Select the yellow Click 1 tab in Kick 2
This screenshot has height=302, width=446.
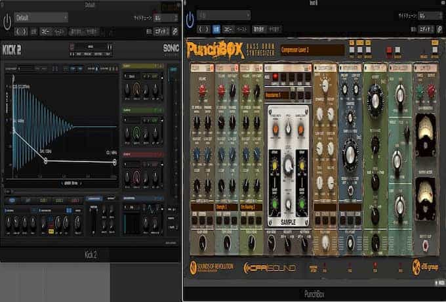43,201
